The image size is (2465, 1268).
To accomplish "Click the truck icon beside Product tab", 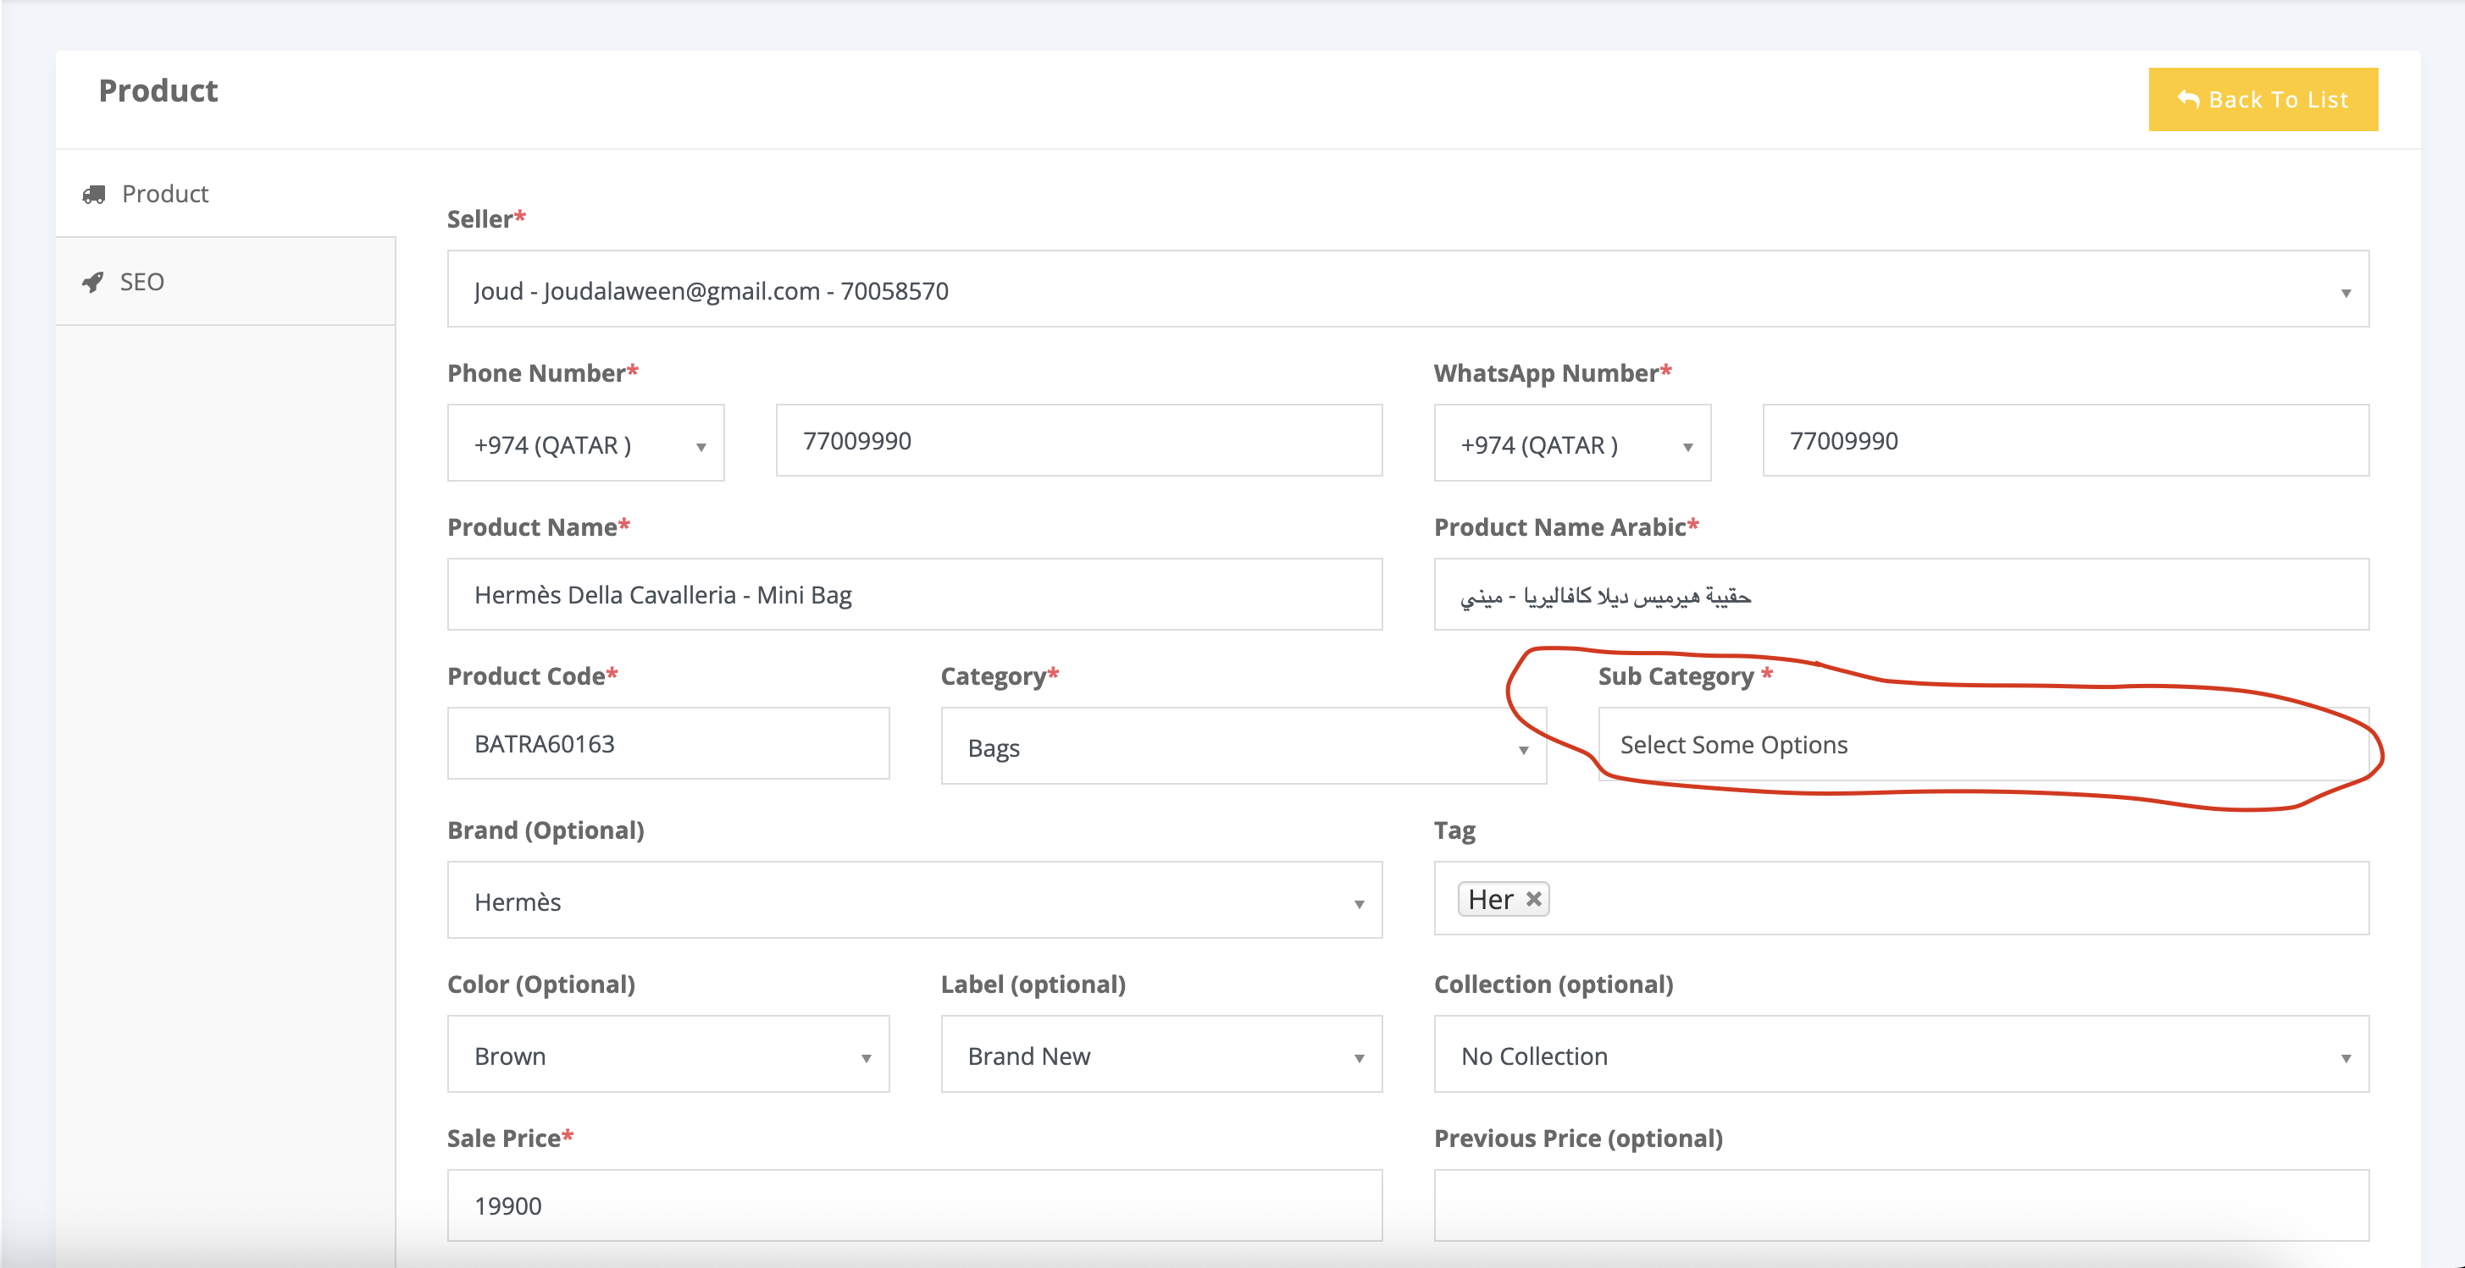I will click(x=94, y=194).
